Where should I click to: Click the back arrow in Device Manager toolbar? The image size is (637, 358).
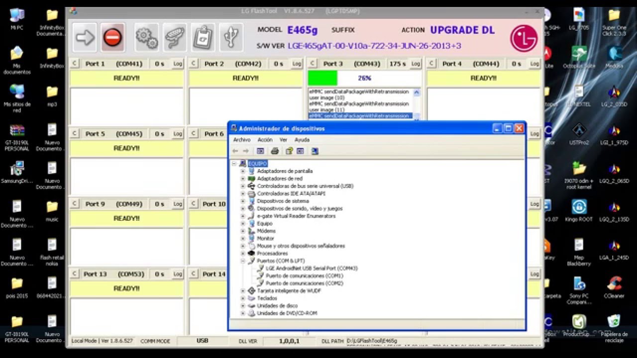click(x=235, y=151)
